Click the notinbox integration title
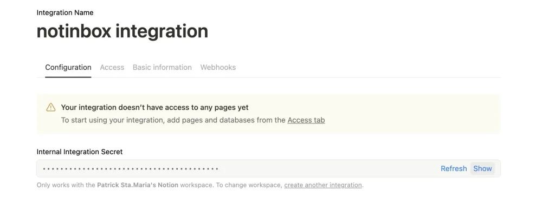 [x=122, y=31]
